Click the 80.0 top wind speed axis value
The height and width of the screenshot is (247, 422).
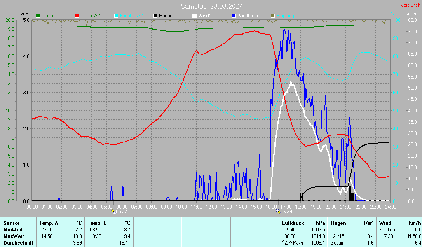[413, 20]
